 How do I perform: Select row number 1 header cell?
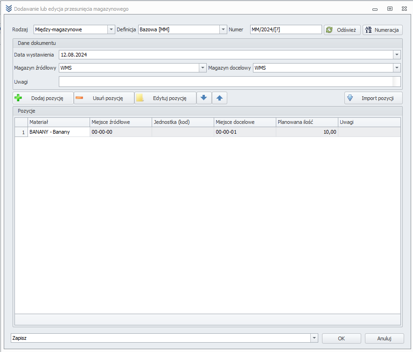(x=21, y=132)
